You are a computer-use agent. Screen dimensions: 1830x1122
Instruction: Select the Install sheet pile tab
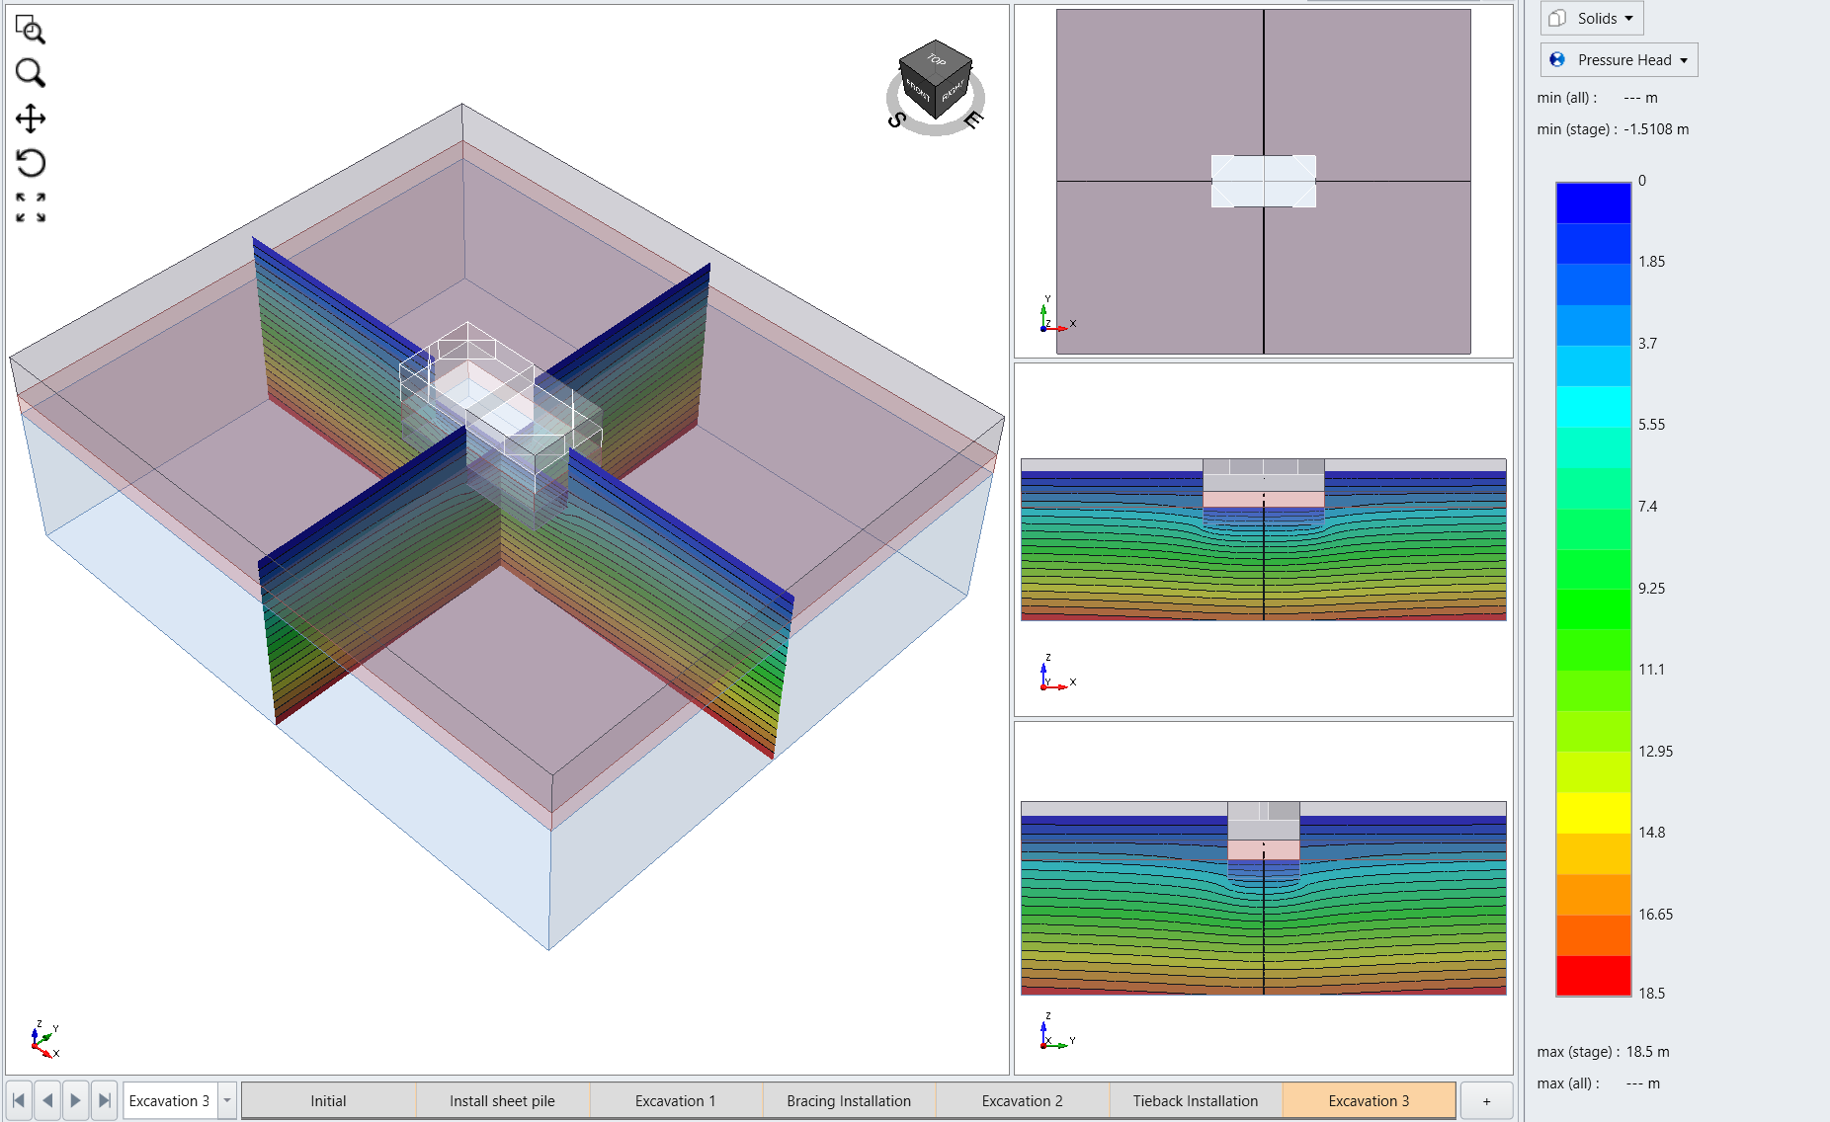(x=502, y=1100)
